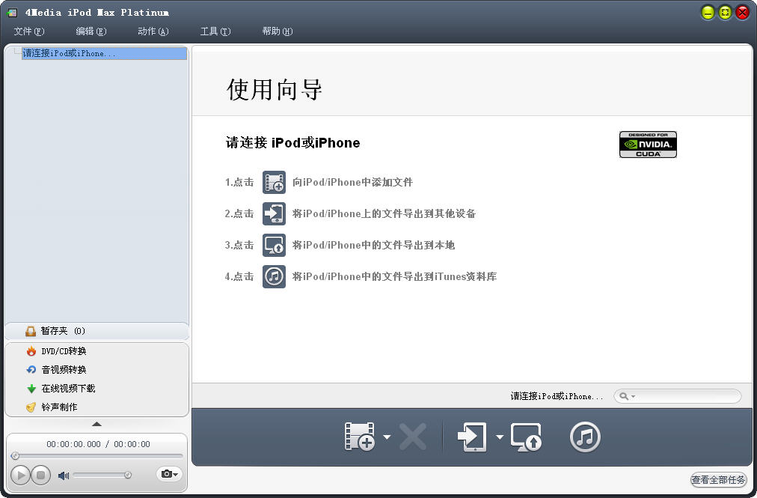Click the 请连接iPod或iPhone... status text
Screen dimensions: 757x498
tap(557, 396)
